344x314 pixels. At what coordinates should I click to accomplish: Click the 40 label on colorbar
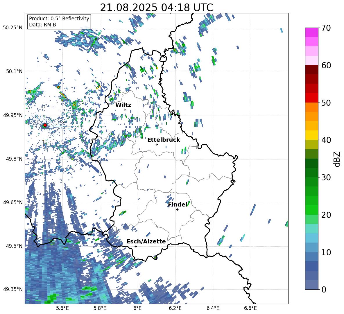(326, 140)
